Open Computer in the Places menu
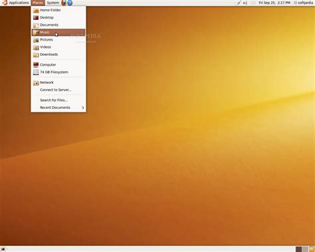The image size is (315, 252). point(58,64)
